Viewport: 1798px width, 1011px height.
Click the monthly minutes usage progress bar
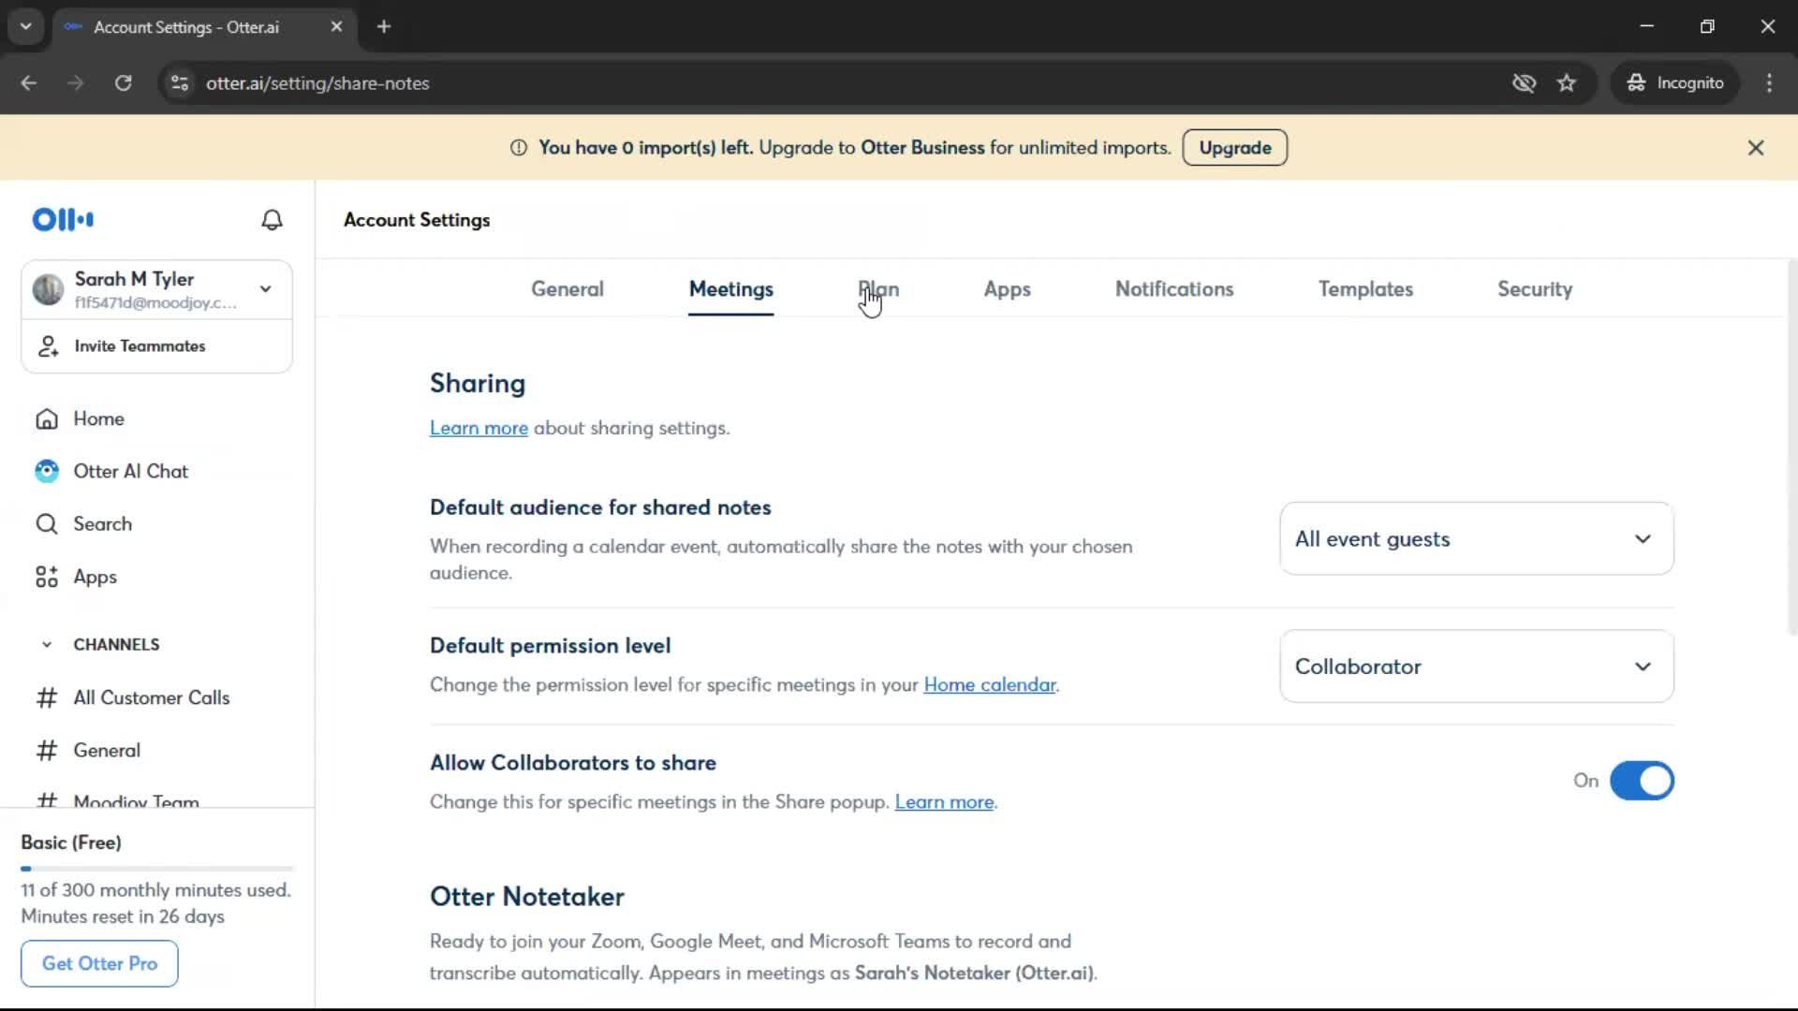coord(156,869)
